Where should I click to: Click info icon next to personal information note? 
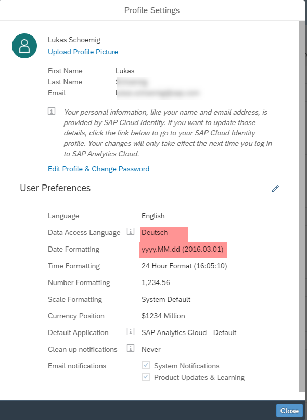(x=52, y=111)
